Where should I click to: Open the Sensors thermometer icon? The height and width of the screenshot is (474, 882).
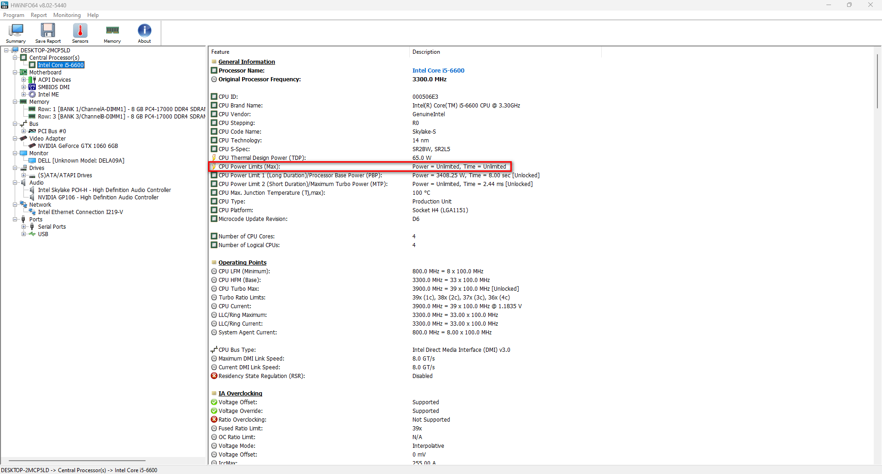(80, 31)
